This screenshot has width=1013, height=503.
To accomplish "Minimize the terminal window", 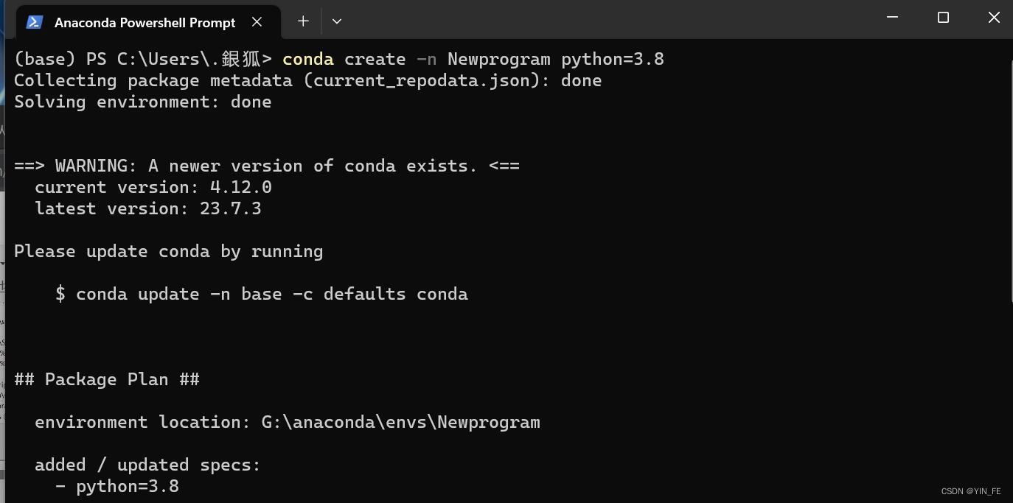I will [x=892, y=17].
